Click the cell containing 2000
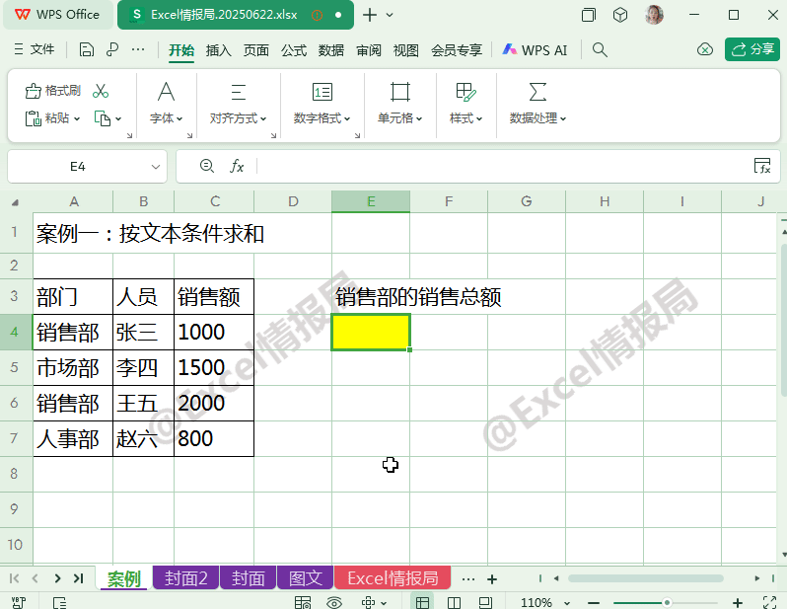Screen dimensions: 787x609 214,403
